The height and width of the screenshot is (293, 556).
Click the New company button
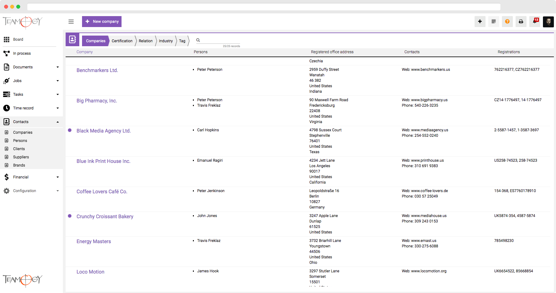tap(102, 22)
